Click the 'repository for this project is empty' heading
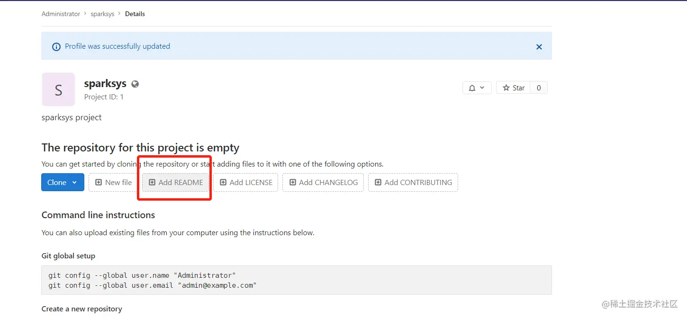This screenshot has width=687, height=318. click(x=140, y=148)
